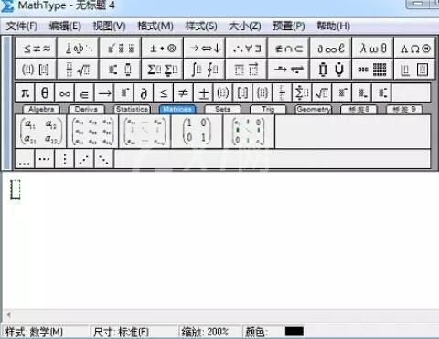This screenshot has width=439, height=339.
Task: Click the empty equation slot in editing area
Action: [16, 189]
